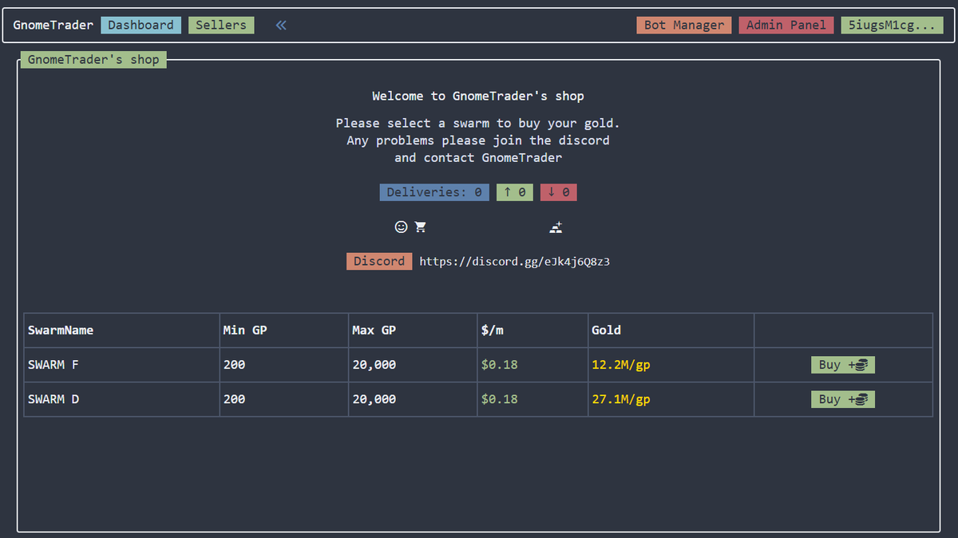The image size is (958, 538).
Task: Click the red down-arrow counter badge
Action: point(558,192)
